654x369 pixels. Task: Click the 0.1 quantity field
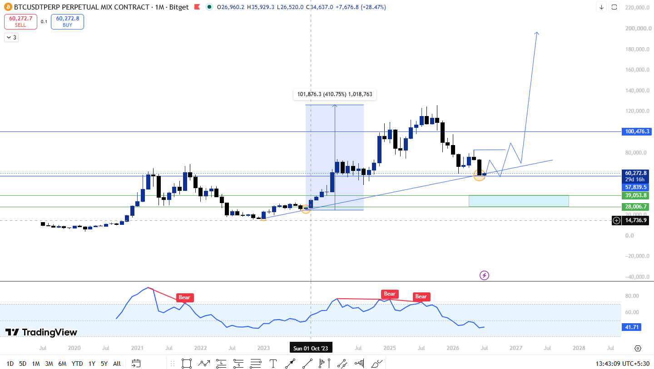pos(44,21)
